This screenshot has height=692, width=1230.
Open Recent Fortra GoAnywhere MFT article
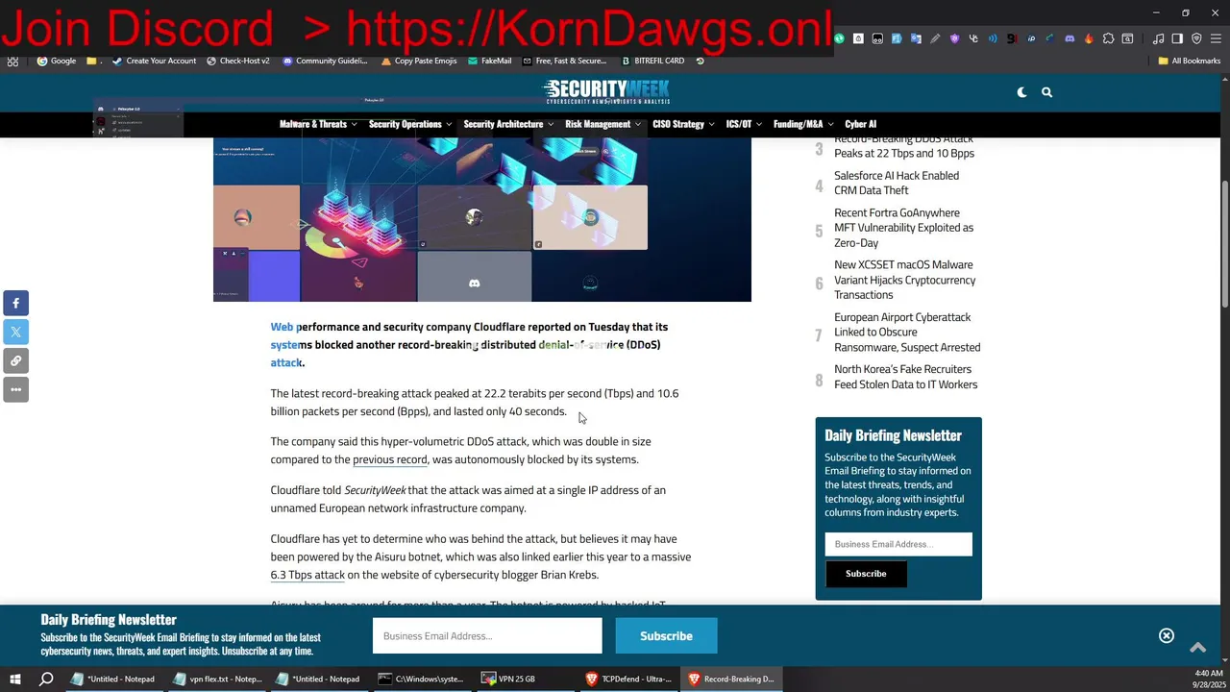pyautogui.click(x=904, y=228)
